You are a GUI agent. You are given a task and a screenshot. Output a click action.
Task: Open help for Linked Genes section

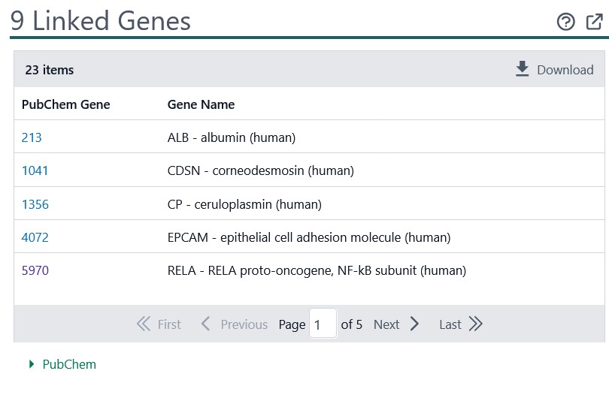(x=565, y=22)
